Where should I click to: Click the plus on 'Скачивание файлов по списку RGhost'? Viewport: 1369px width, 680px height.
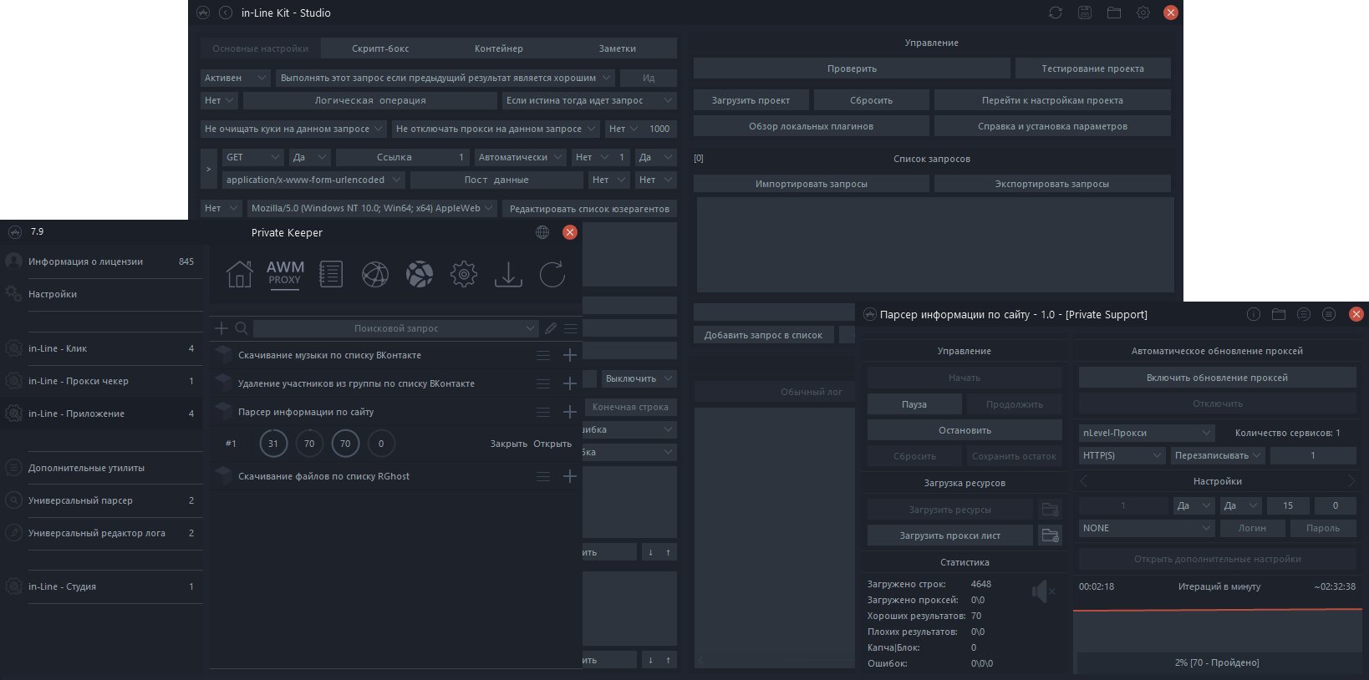[x=570, y=476]
